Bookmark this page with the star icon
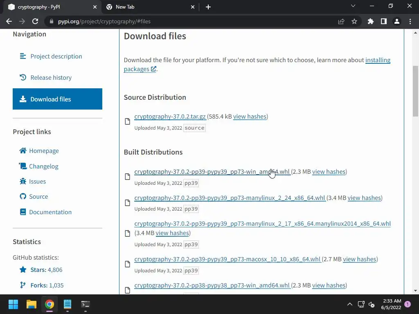Screen dimensions: 419x314 click(354, 21)
